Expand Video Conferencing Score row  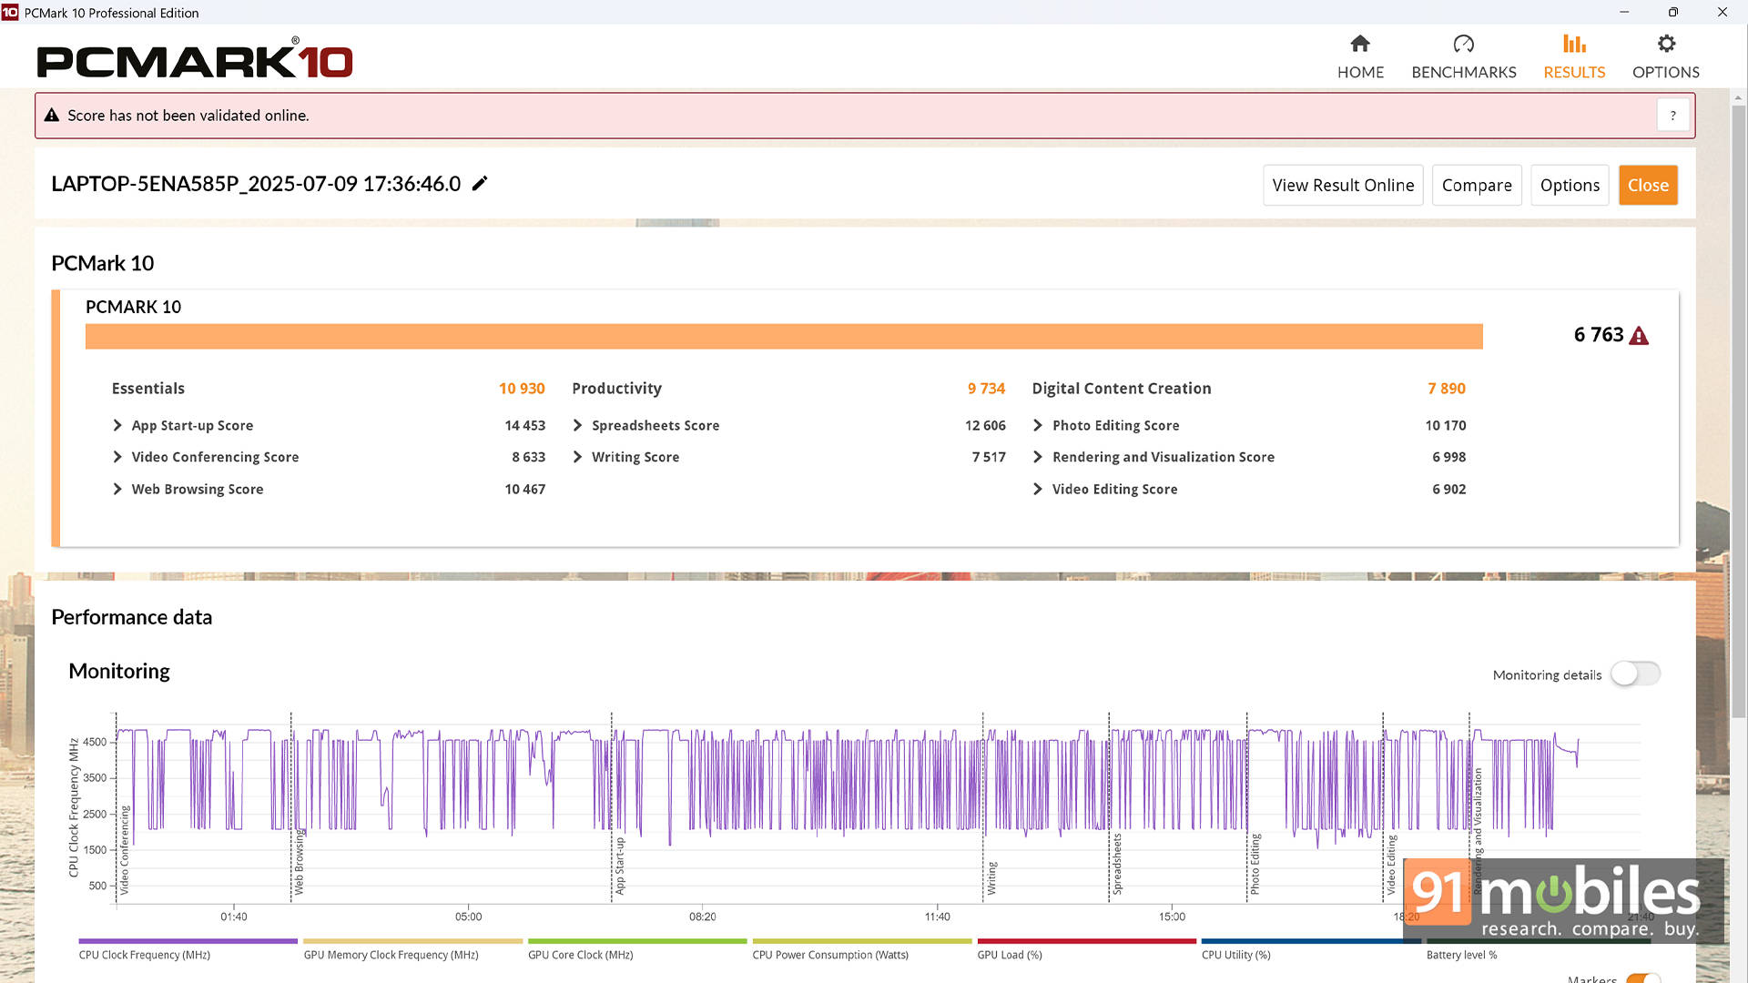click(117, 457)
